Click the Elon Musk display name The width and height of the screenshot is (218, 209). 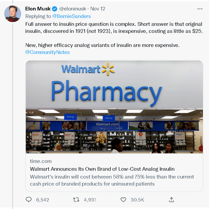coord(38,9)
